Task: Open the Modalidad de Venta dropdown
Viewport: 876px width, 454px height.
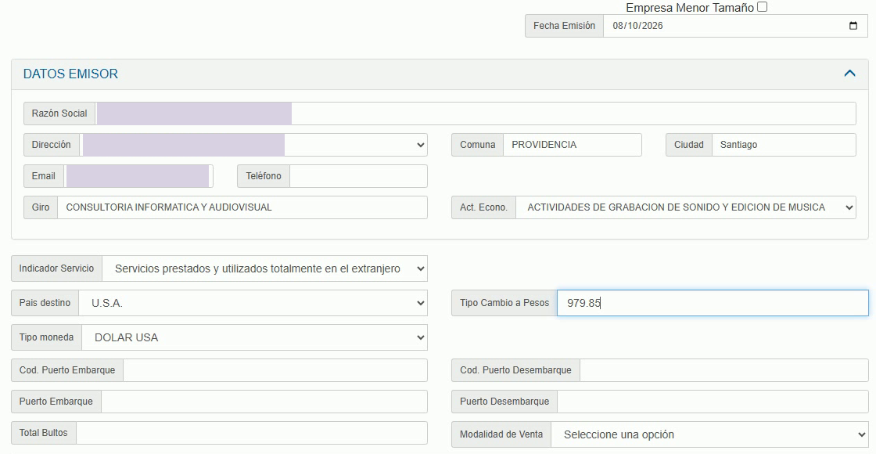Action: (709, 434)
